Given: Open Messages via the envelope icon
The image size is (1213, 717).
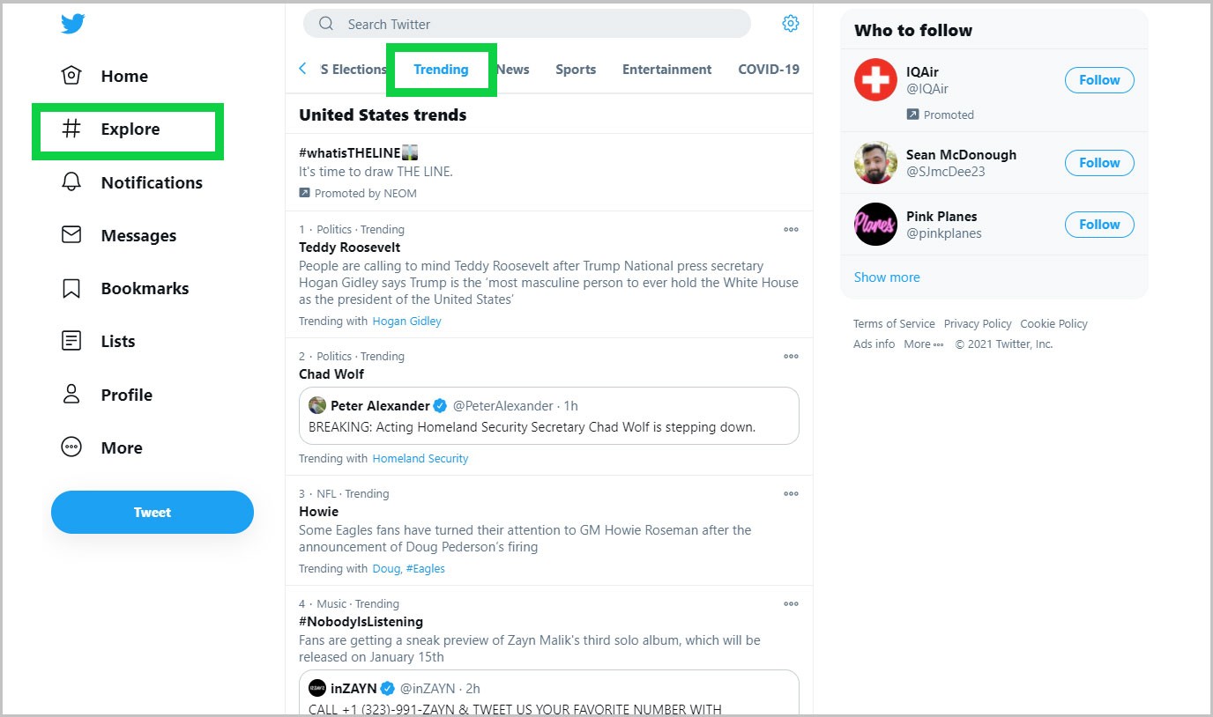Looking at the screenshot, I should 71,235.
